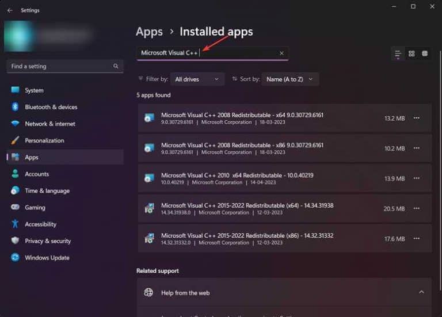Clear the app search box with X icon
This screenshot has height=317, width=442.
[x=281, y=53]
